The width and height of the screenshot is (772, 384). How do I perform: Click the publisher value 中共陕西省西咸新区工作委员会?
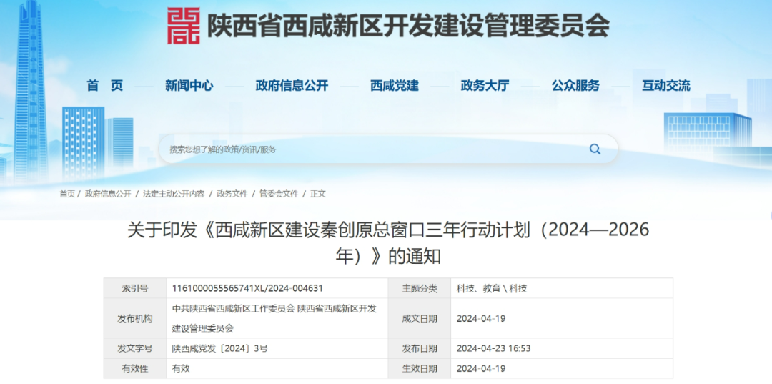(x=233, y=309)
